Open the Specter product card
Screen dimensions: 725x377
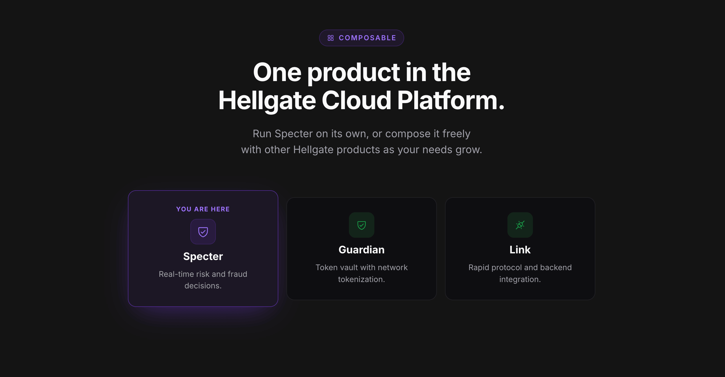click(x=203, y=248)
